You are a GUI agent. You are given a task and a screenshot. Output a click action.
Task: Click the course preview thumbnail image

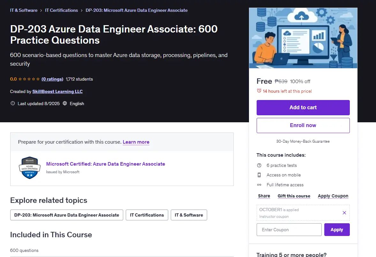(303, 38)
